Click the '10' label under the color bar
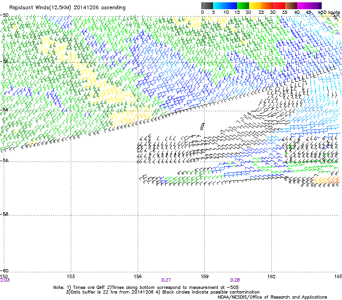The width and height of the screenshot is (342, 300). (226, 12)
